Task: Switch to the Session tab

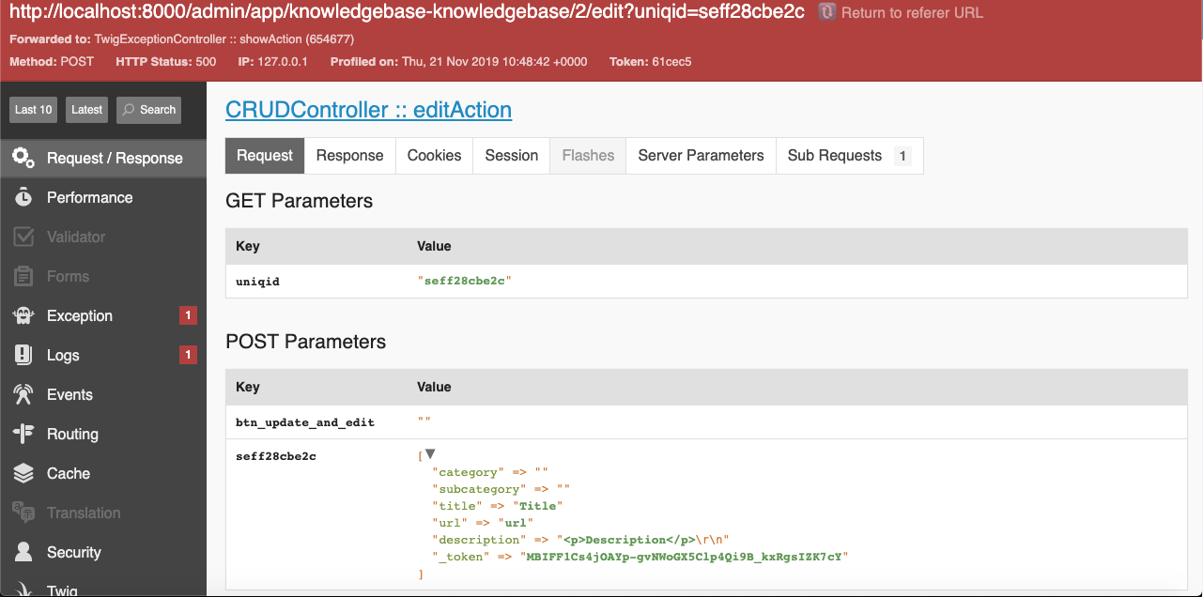Action: tap(511, 156)
